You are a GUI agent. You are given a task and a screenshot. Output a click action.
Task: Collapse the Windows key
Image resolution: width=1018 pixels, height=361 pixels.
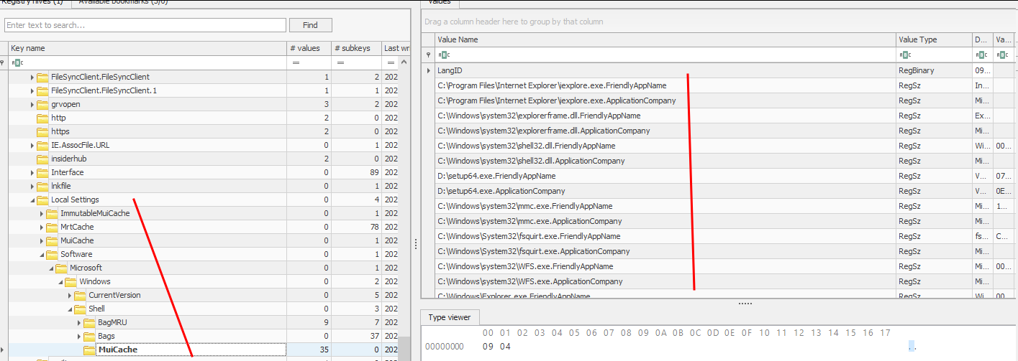(60, 281)
